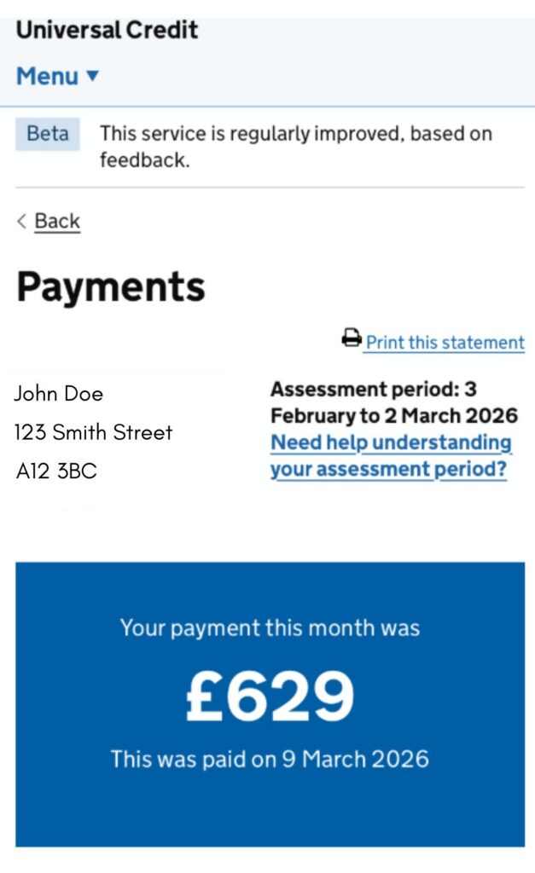Click the blue payment summary panel
Viewport: 535px width, 873px height.
tap(270, 704)
